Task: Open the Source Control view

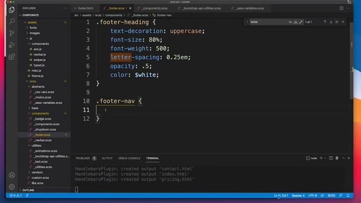Action: [x=12, y=33]
